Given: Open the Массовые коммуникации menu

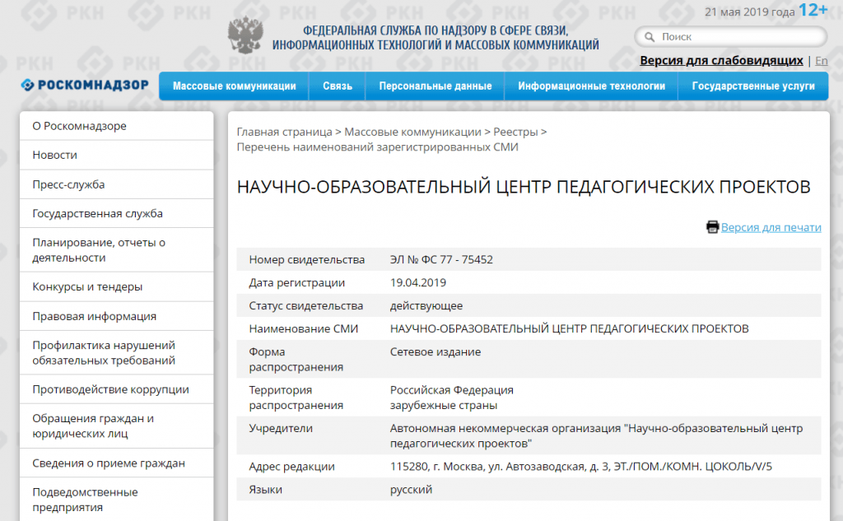Looking at the screenshot, I should point(233,86).
